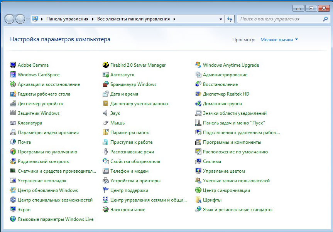Click the Мышь mouse icon
The width and height of the screenshot is (333, 232).
click(x=106, y=123)
